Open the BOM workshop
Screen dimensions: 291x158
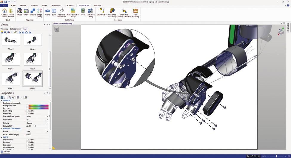click(54, 12)
